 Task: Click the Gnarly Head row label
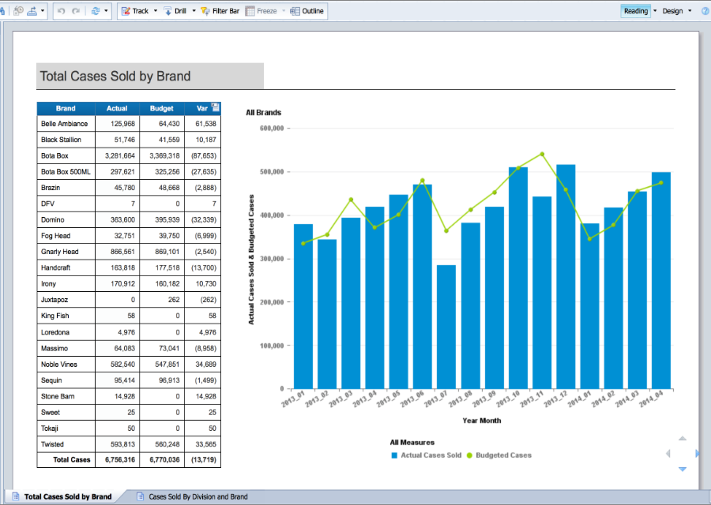coord(66,252)
